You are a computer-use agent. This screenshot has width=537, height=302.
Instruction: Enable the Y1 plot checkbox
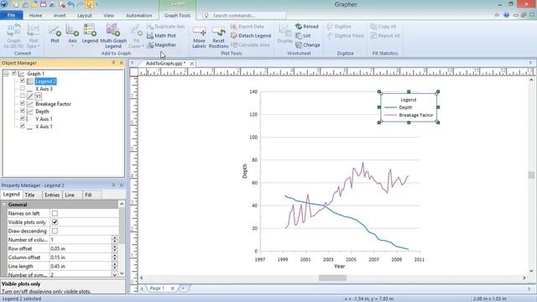(23, 96)
